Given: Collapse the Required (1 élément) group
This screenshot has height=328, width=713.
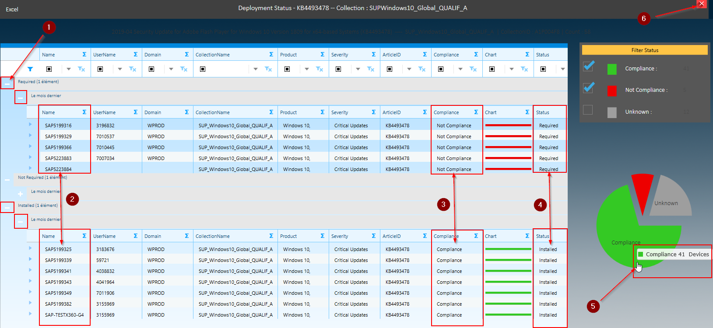Looking at the screenshot, I should pos(7,83).
